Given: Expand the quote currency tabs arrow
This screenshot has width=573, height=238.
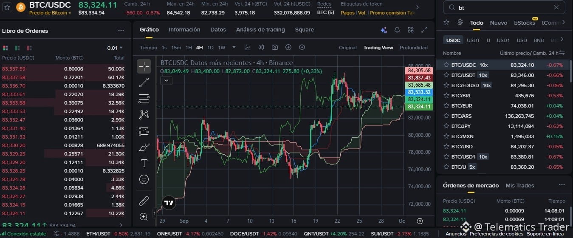Looking at the screenshot, I should point(562,40).
